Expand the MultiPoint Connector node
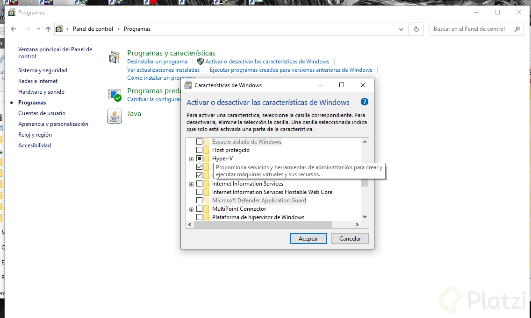Viewport: 531px width, 318px height. [191, 209]
